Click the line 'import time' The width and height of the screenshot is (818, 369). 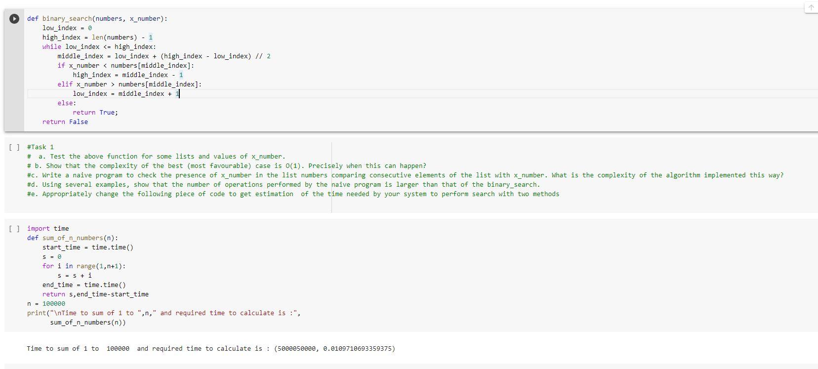(48, 229)
